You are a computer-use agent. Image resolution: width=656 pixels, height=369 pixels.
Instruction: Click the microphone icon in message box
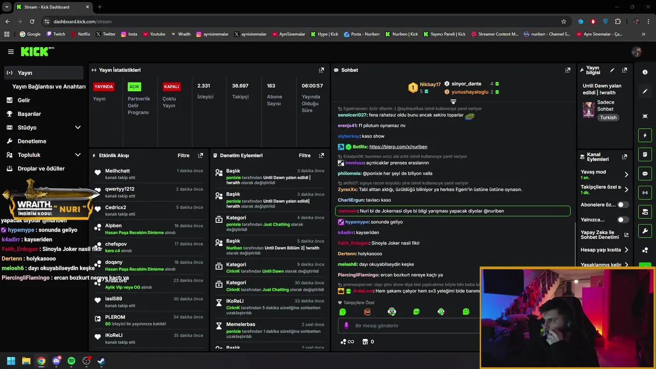(346, 325)
